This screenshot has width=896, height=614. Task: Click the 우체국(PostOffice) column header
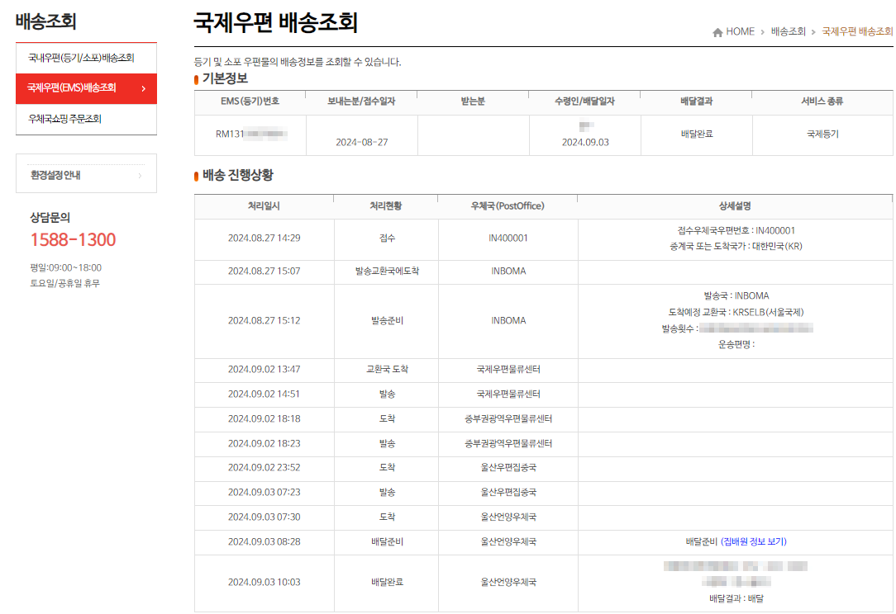pyautogui.click(x=507, y=206)
